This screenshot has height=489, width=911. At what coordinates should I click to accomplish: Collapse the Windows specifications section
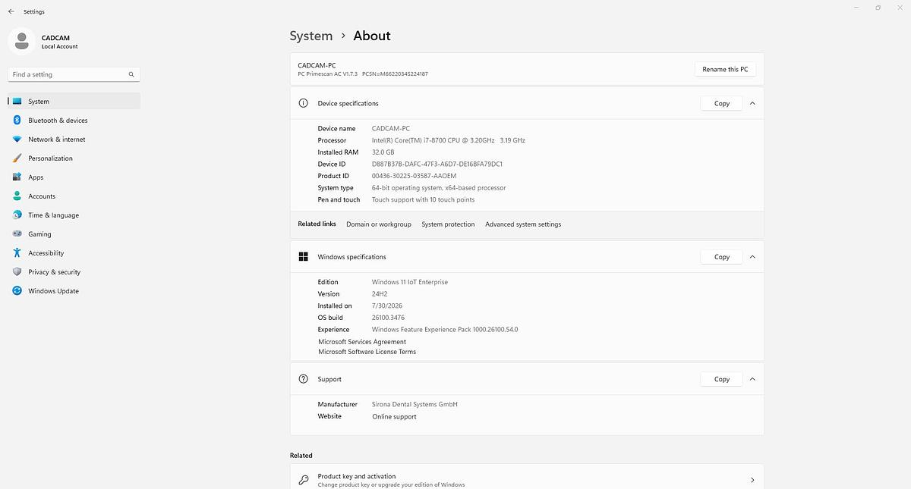click(752, 257)
